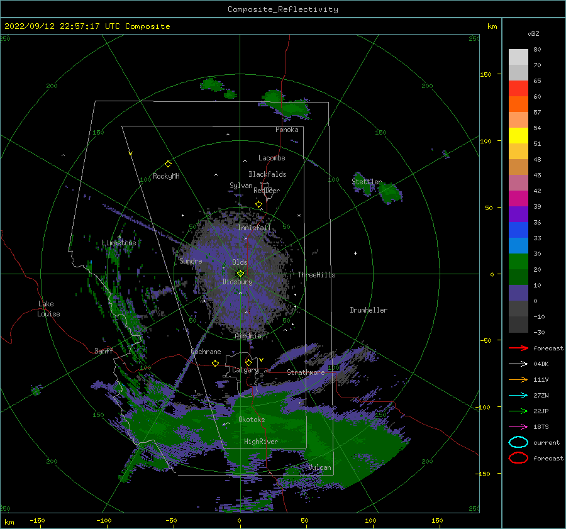The height and width of the screenshot is (529, 566).
Task: Click the Sundre city label
Action: 191,260
